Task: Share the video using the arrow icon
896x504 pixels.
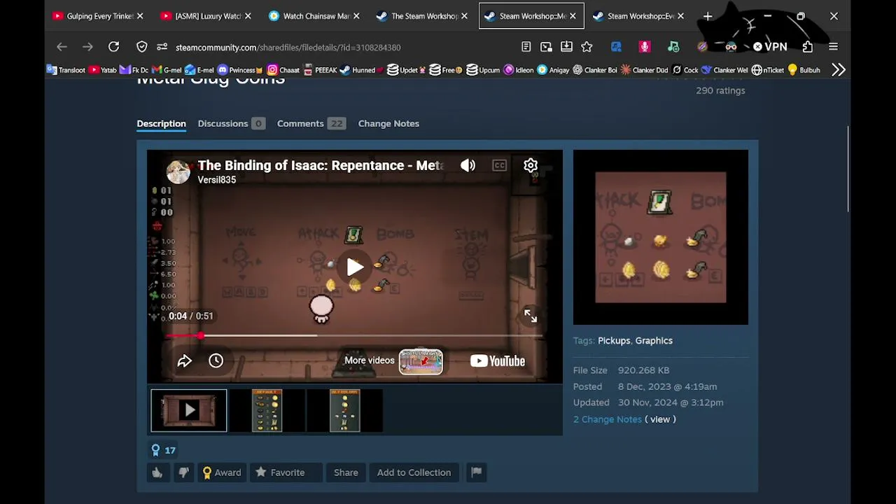Action: (x=184, y=361)
